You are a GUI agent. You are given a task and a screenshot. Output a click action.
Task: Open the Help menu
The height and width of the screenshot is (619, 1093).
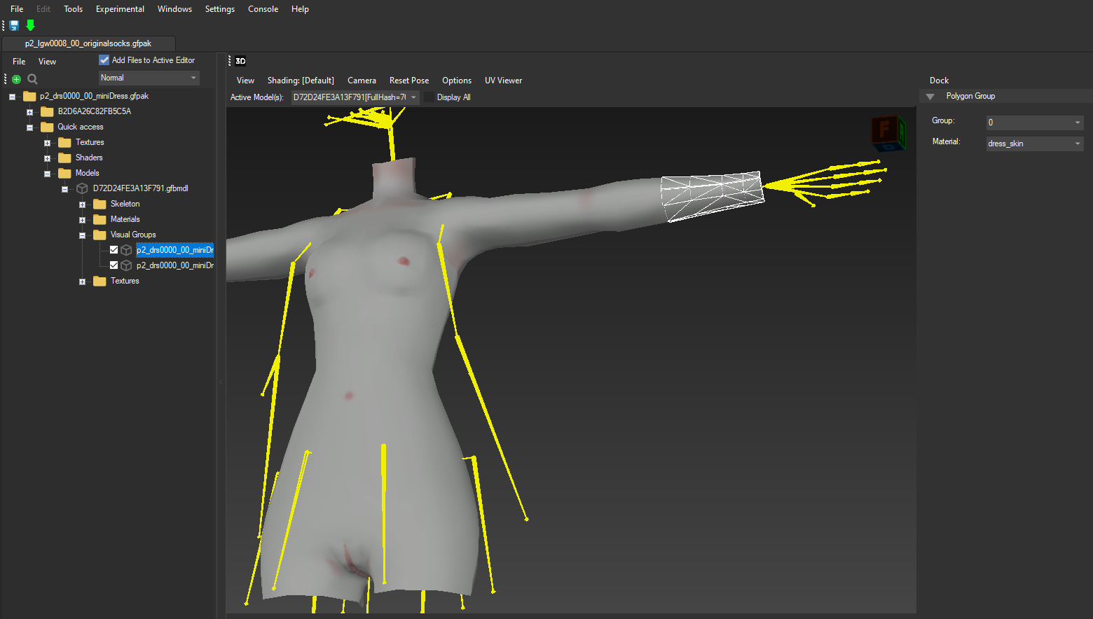300,9
